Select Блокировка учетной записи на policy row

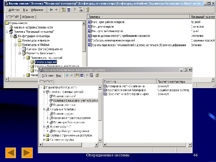tap(125, 86)
